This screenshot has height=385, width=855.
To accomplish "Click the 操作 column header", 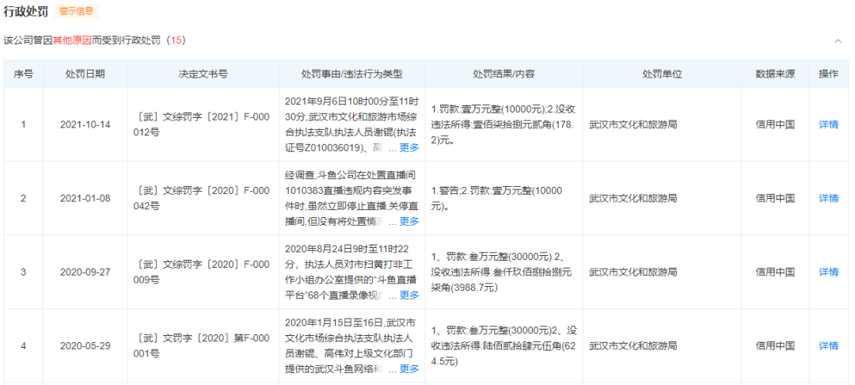I will tap(828, 74).
